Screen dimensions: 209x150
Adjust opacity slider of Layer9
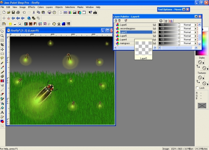[169, 32]
